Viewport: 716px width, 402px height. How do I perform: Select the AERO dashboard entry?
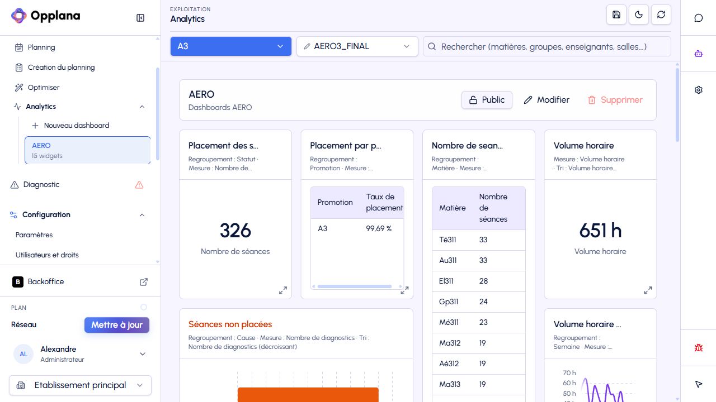[88, 150]
